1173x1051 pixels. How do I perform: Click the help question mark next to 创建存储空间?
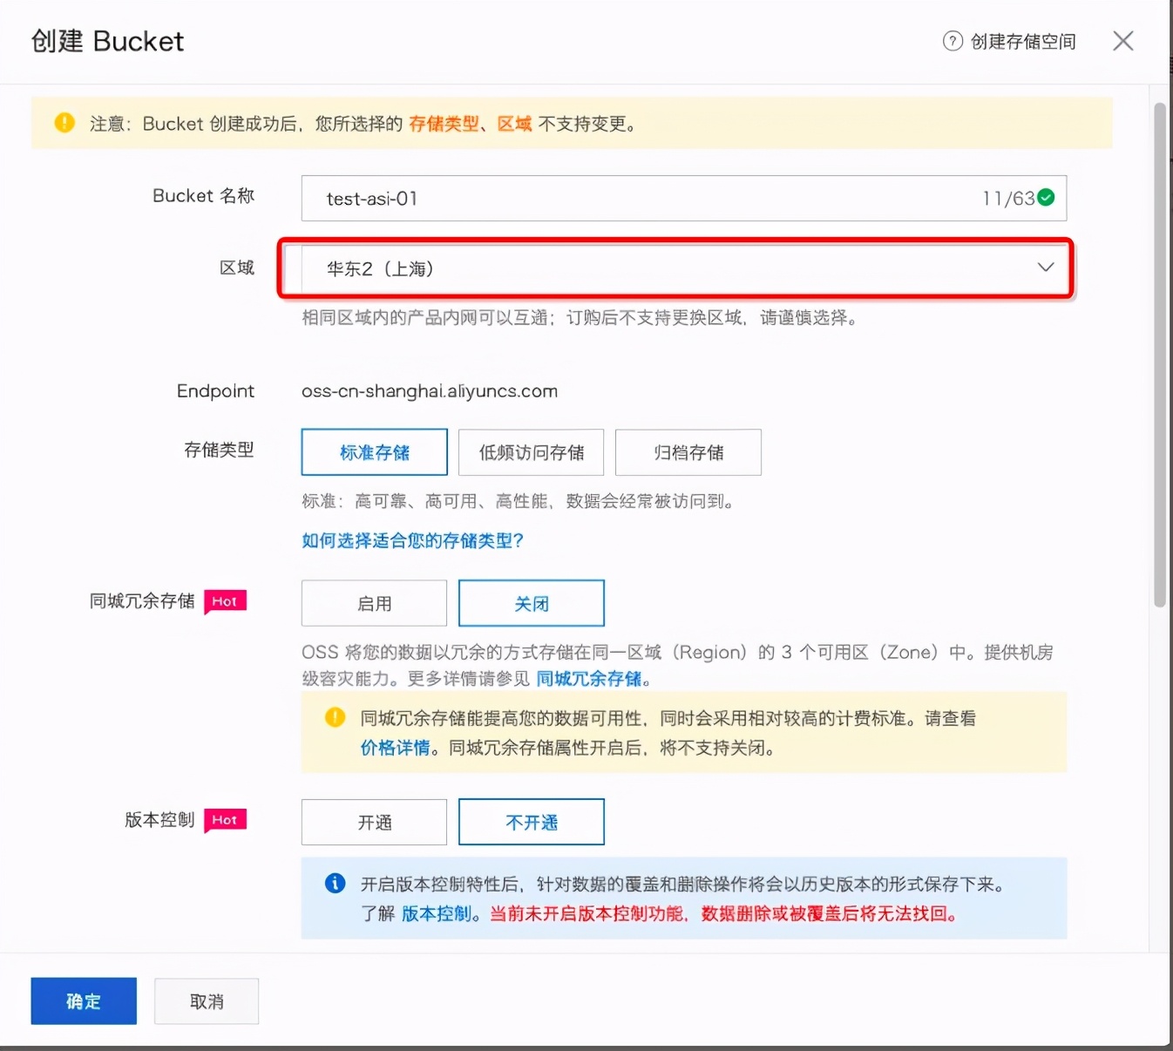(x=951, y=41)
